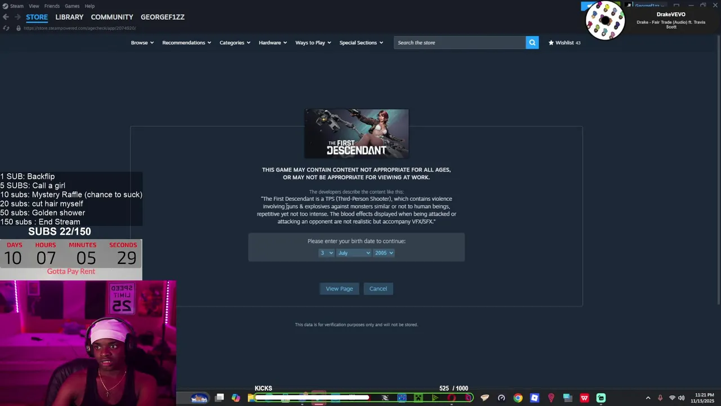
Task: Show hidden system tray icons chevron
Action: tap(648, 398)
